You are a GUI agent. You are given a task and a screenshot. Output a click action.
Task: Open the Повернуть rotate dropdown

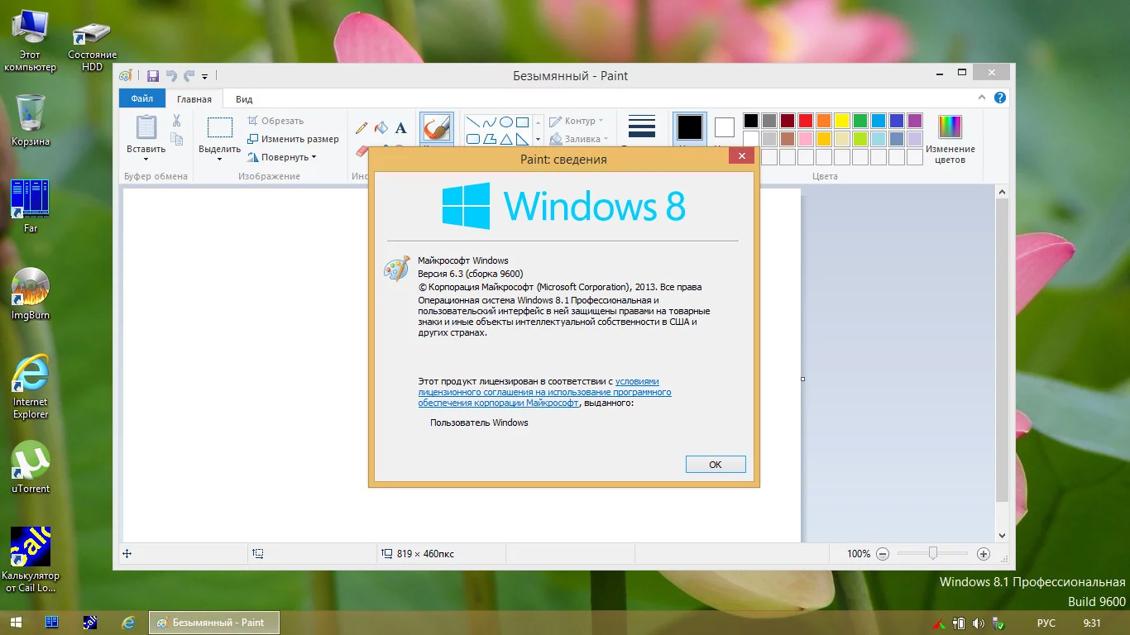coord(282,157)
